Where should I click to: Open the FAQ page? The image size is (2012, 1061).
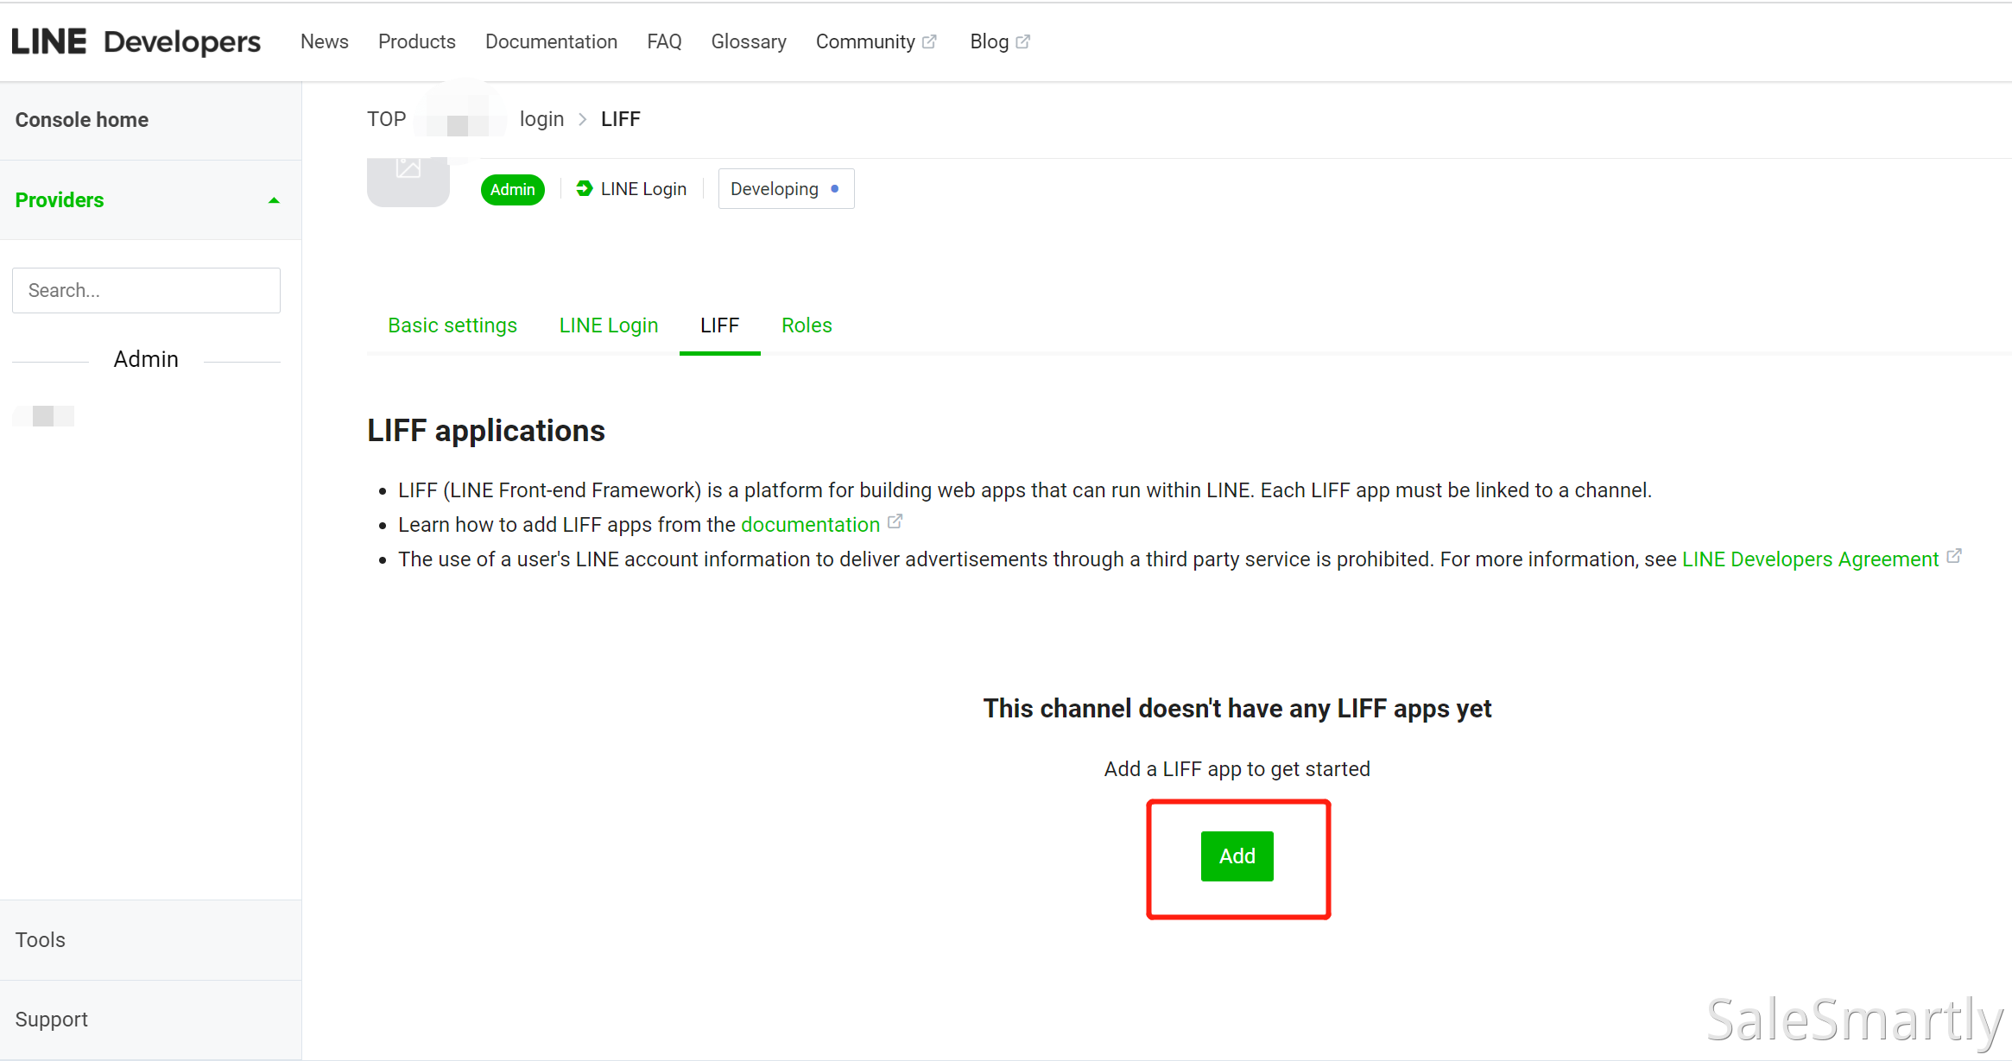[x=664, y=41]
